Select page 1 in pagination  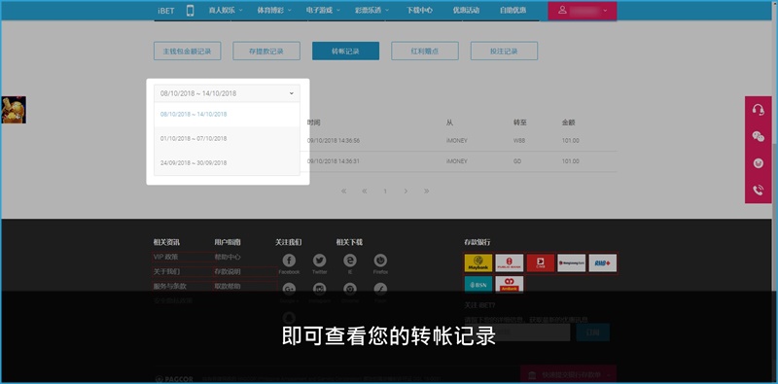pyautogui.click(x=385, y=191)
